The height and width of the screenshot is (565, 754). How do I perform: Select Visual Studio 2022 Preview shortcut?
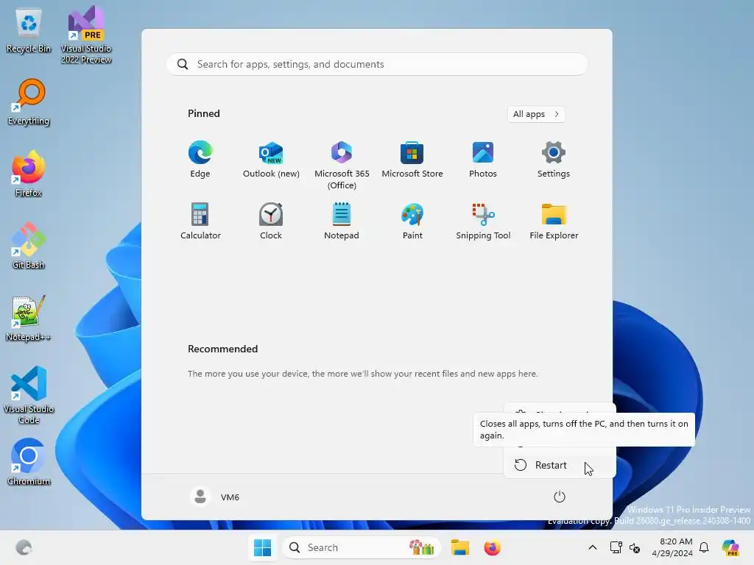point(86,35)
